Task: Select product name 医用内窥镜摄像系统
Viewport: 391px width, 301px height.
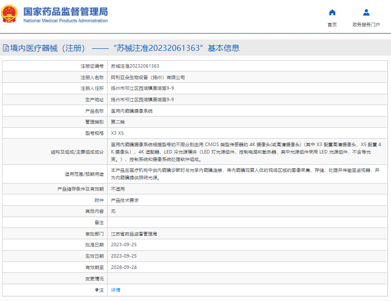Action: point(132,111)
